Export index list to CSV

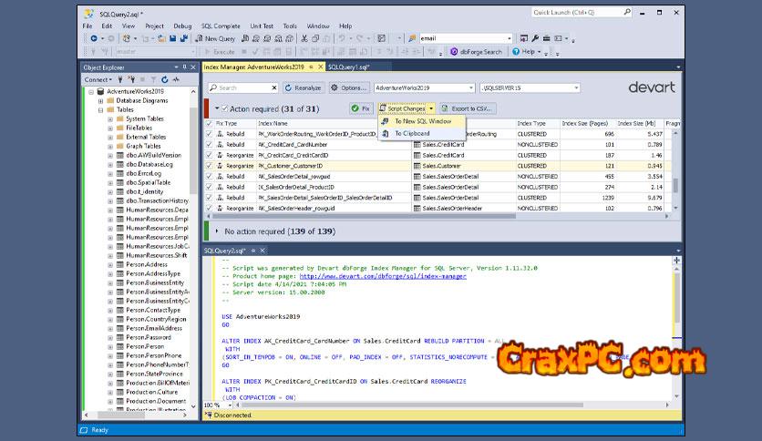(x=469, y=108)
